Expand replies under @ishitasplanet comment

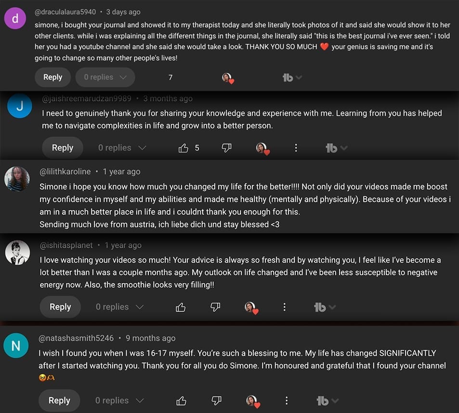coord(119,307)
